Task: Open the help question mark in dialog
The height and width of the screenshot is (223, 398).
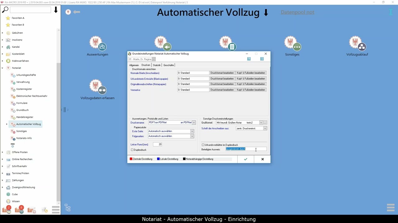Action: 249,59
